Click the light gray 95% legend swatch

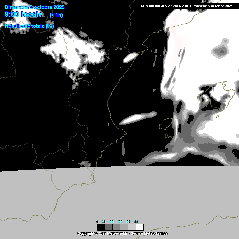[x=132, y=227]
